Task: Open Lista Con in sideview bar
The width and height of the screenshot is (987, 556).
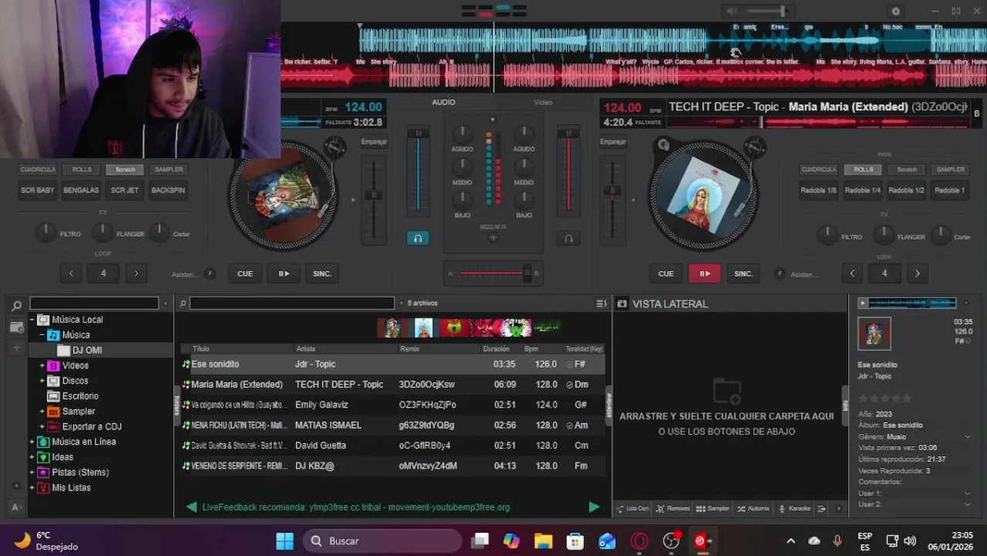Action: coord(633,508)
